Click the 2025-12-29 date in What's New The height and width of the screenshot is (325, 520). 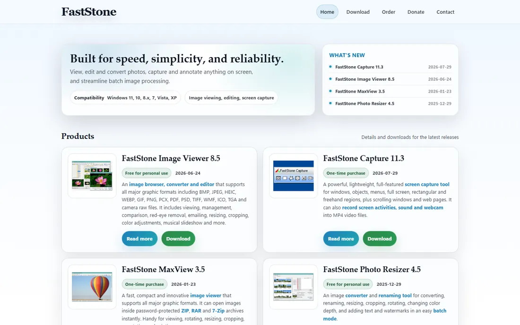[440, 103]
